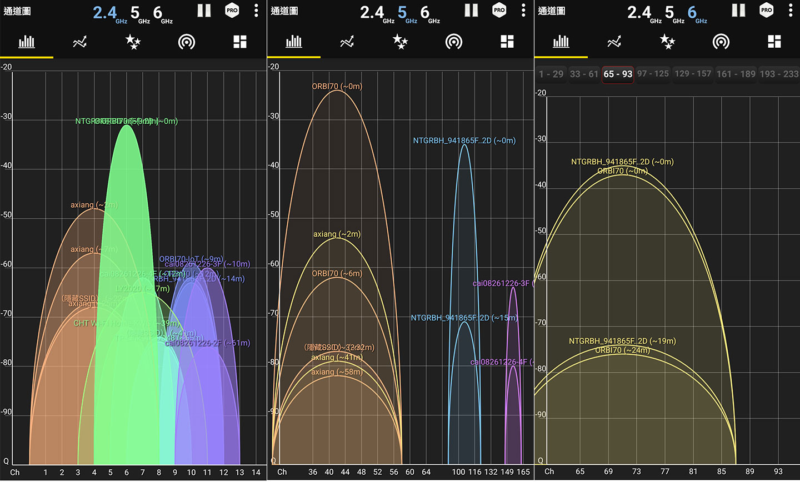Tap the 通道圖 title in the 6 GHz view

tap(552, 11)
